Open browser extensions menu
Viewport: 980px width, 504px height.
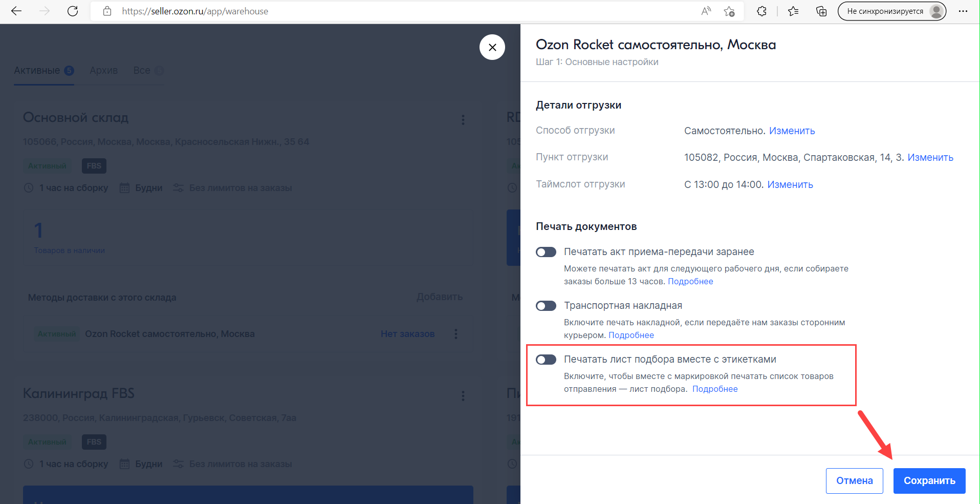(761, 11)
